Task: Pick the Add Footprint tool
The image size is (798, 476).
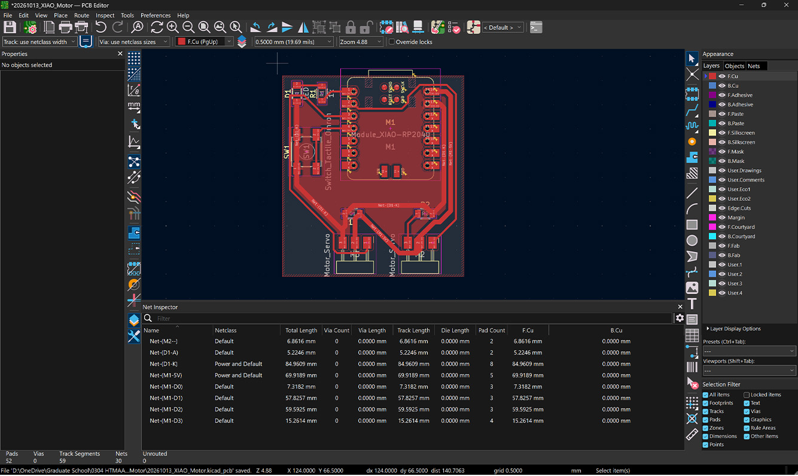Action: tap(692, 93)
